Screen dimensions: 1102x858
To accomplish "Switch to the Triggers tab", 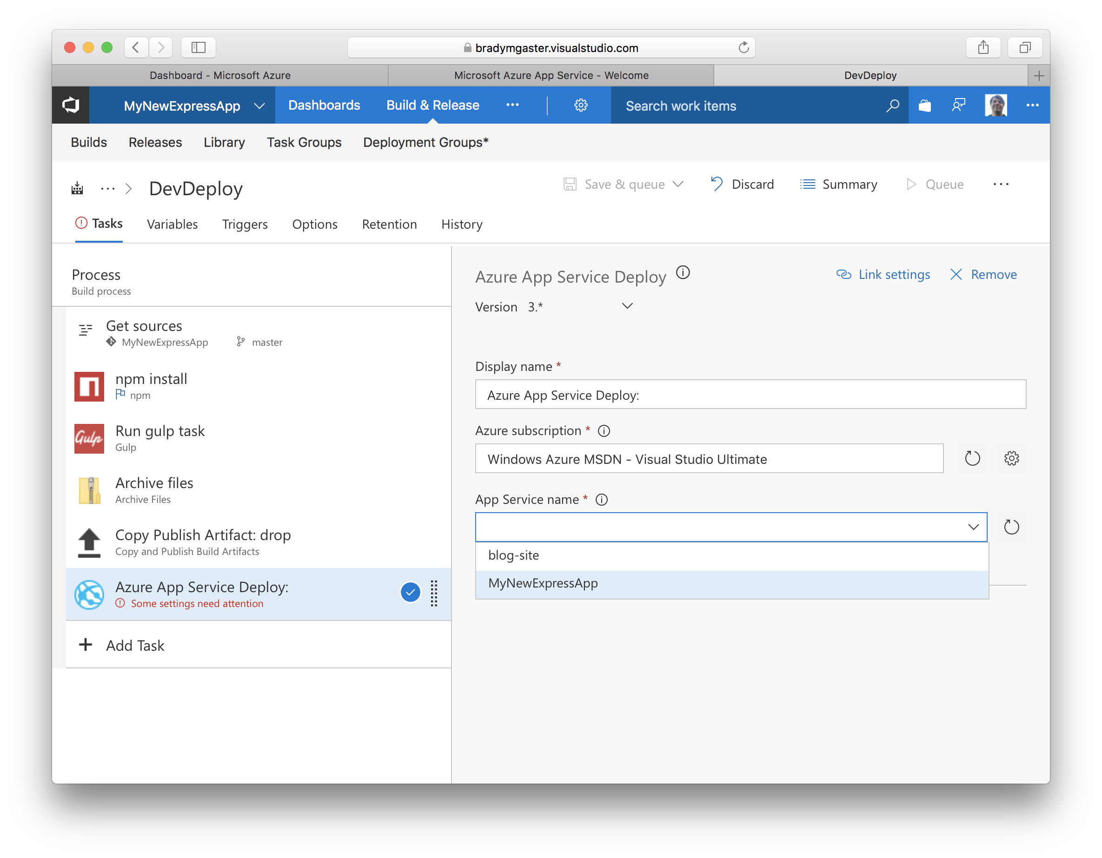I will tap(245, 224).
